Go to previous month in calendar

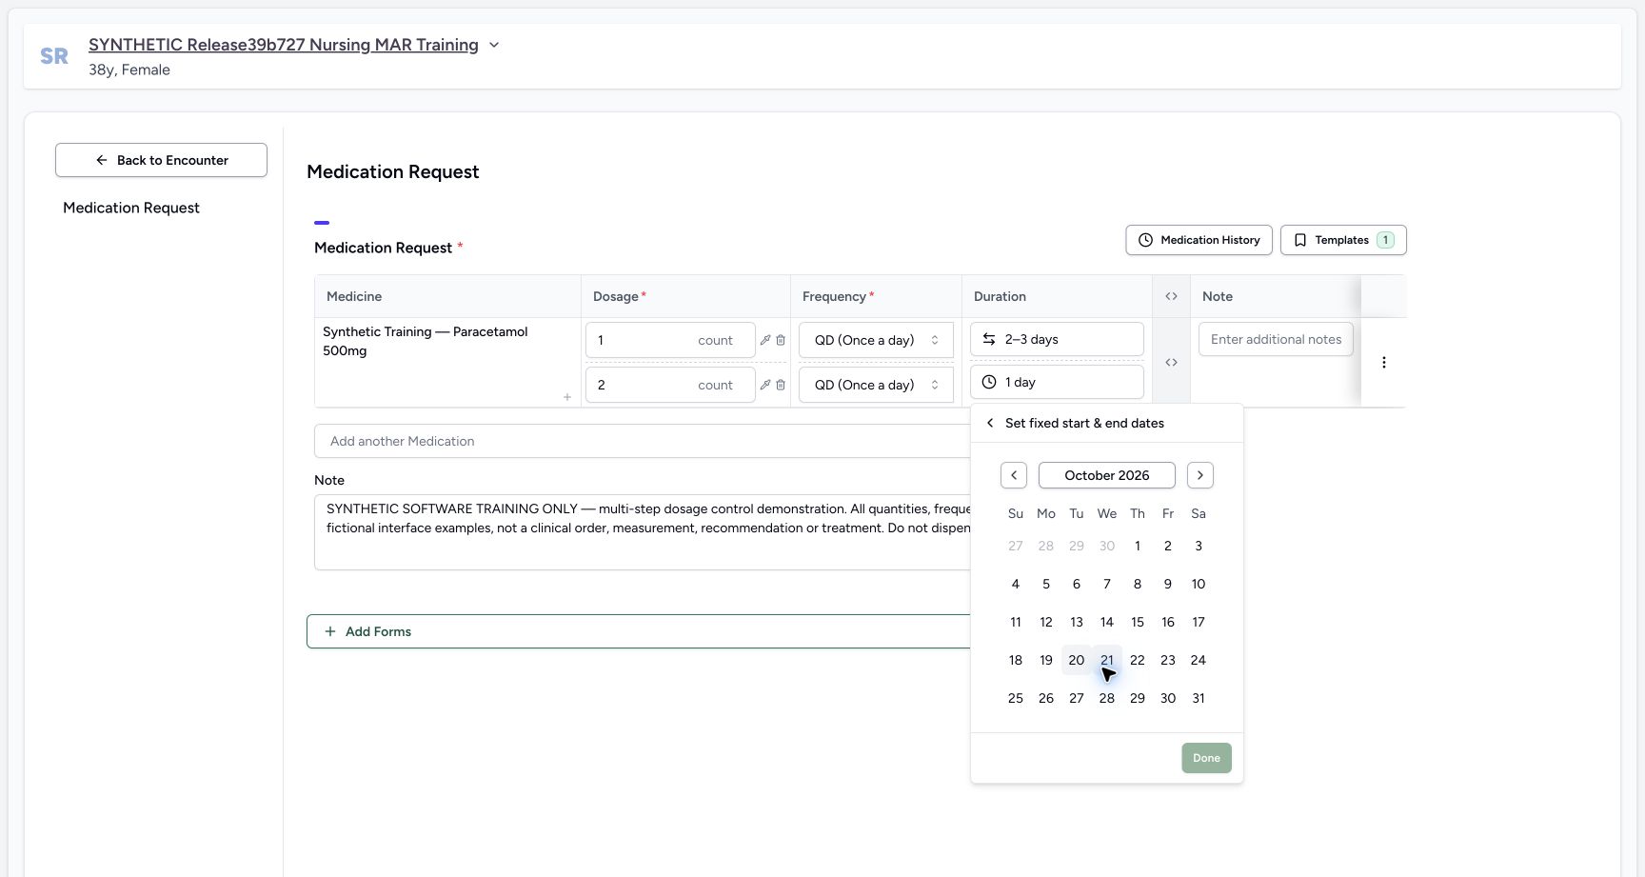point(1014,475)
